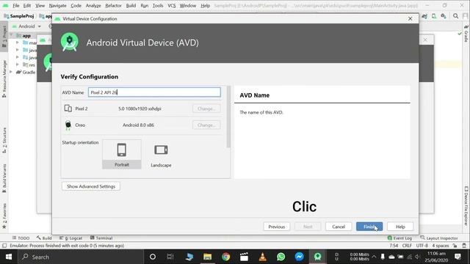Click the Windows taskbar search box
Image resolution: width=470 pixels, height=264 pixels.
click(x=80, y=257)
